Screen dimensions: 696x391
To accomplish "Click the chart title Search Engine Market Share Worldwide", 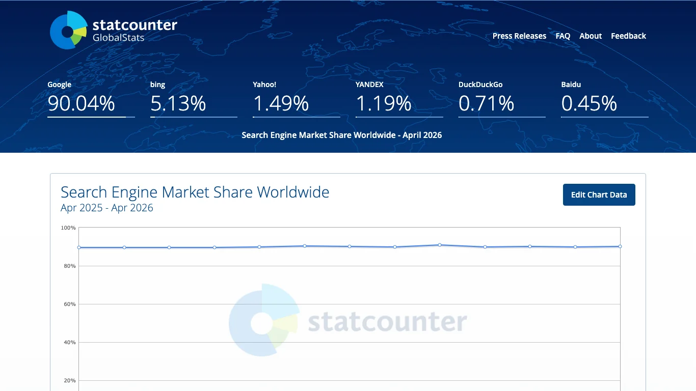I will pyautogui.click(x=195, y=192).
